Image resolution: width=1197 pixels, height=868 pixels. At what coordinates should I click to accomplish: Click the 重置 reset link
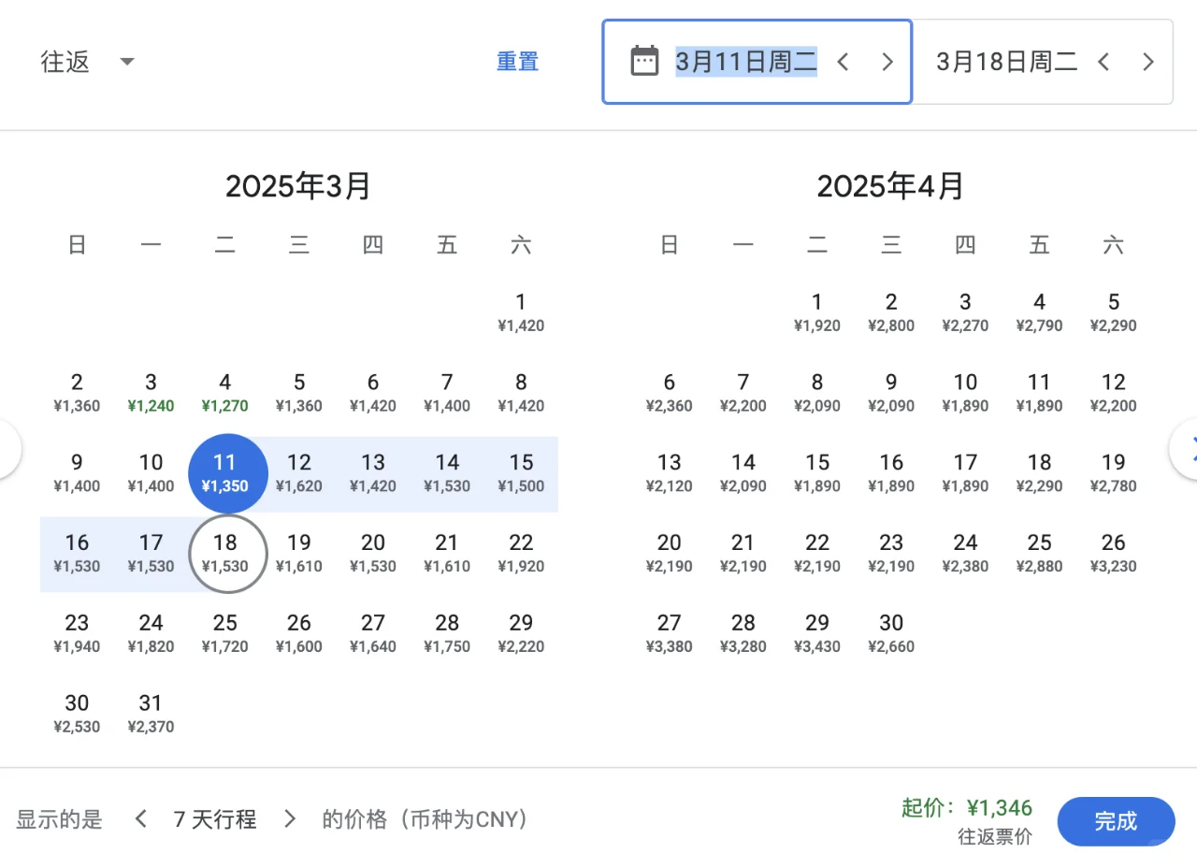(x=517, y=61)
